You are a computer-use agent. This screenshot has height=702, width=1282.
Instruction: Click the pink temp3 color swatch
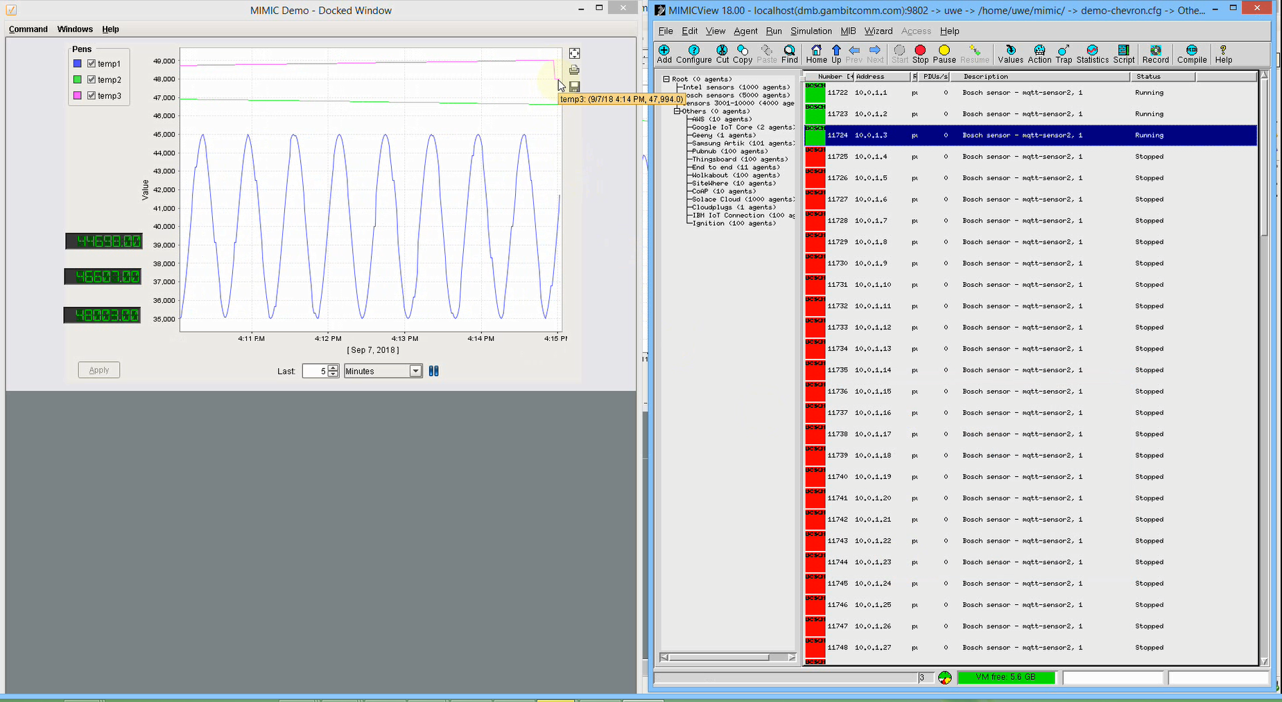77,96
